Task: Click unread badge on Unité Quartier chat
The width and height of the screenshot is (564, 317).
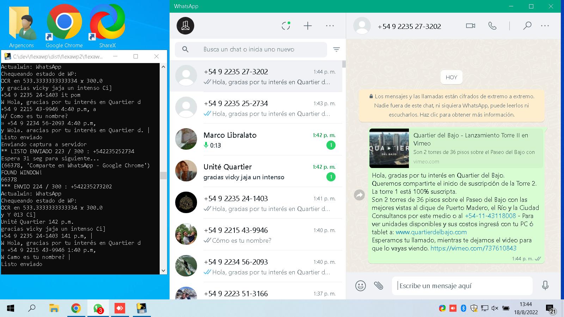Action: (331, 177)
